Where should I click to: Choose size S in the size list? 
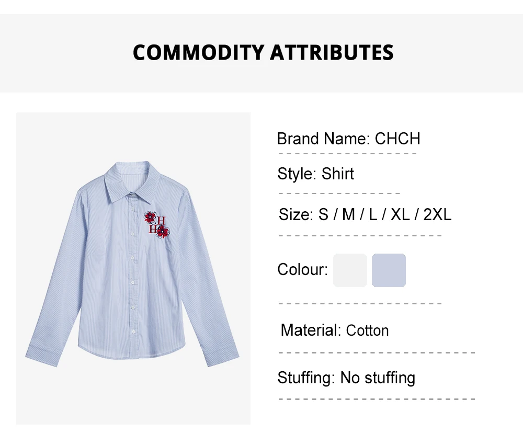(323, 214)
